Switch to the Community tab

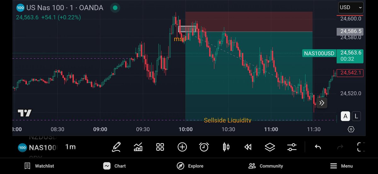pyautogui.click(x=266, y=166)
